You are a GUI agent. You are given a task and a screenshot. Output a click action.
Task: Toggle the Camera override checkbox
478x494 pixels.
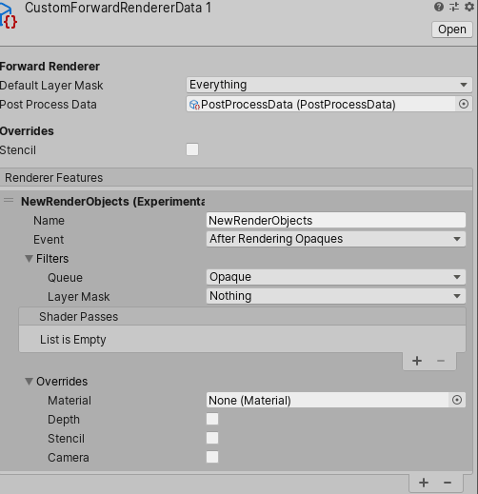pyautogui.click(x=212, y=457)
